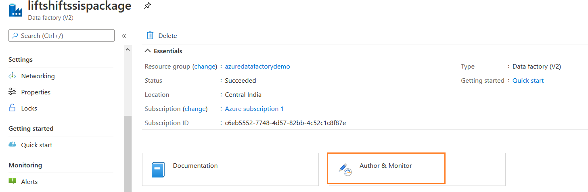Click the Locks padlock icon

click(12, 108)
